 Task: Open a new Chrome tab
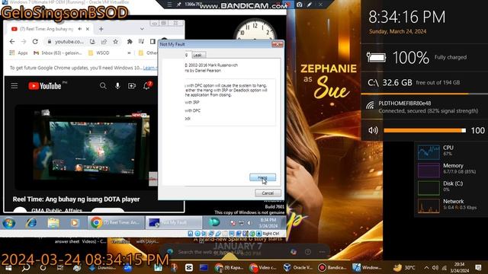pyautogui.click(x=101, y=29)
